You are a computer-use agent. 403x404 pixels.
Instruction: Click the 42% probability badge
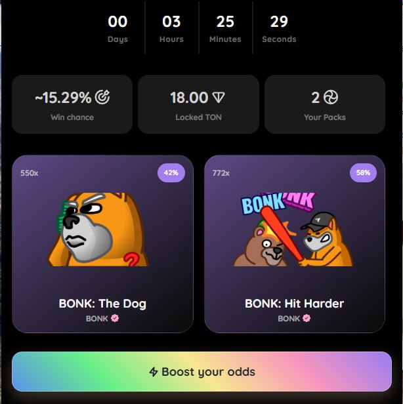171,172
